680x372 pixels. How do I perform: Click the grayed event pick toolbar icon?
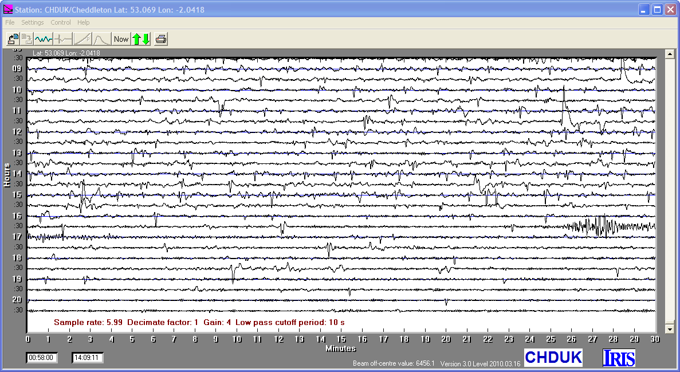click(x=64, y=39)
